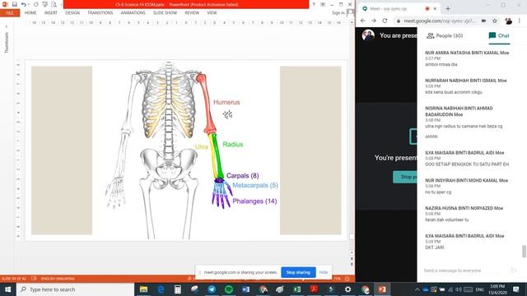Click the PowerPoint Help question mark

pyautogui.click(x=314, y=4)
